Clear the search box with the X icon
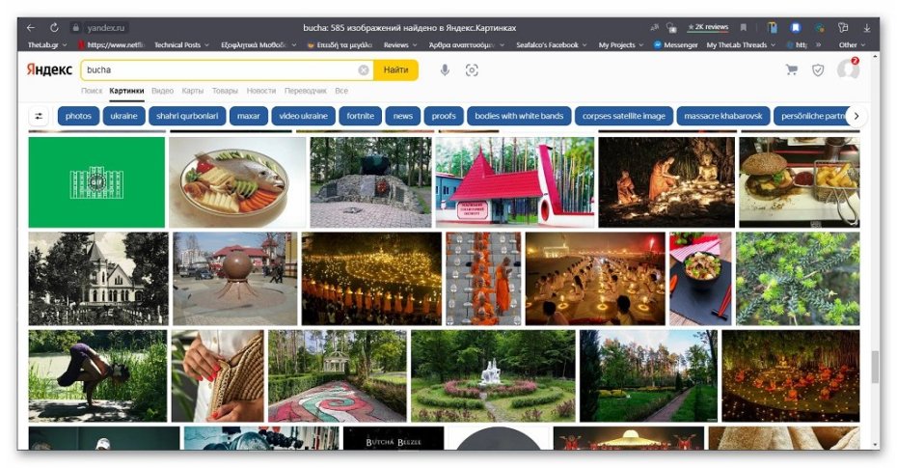Screen dimensions: 897x468 click(364, 69)
